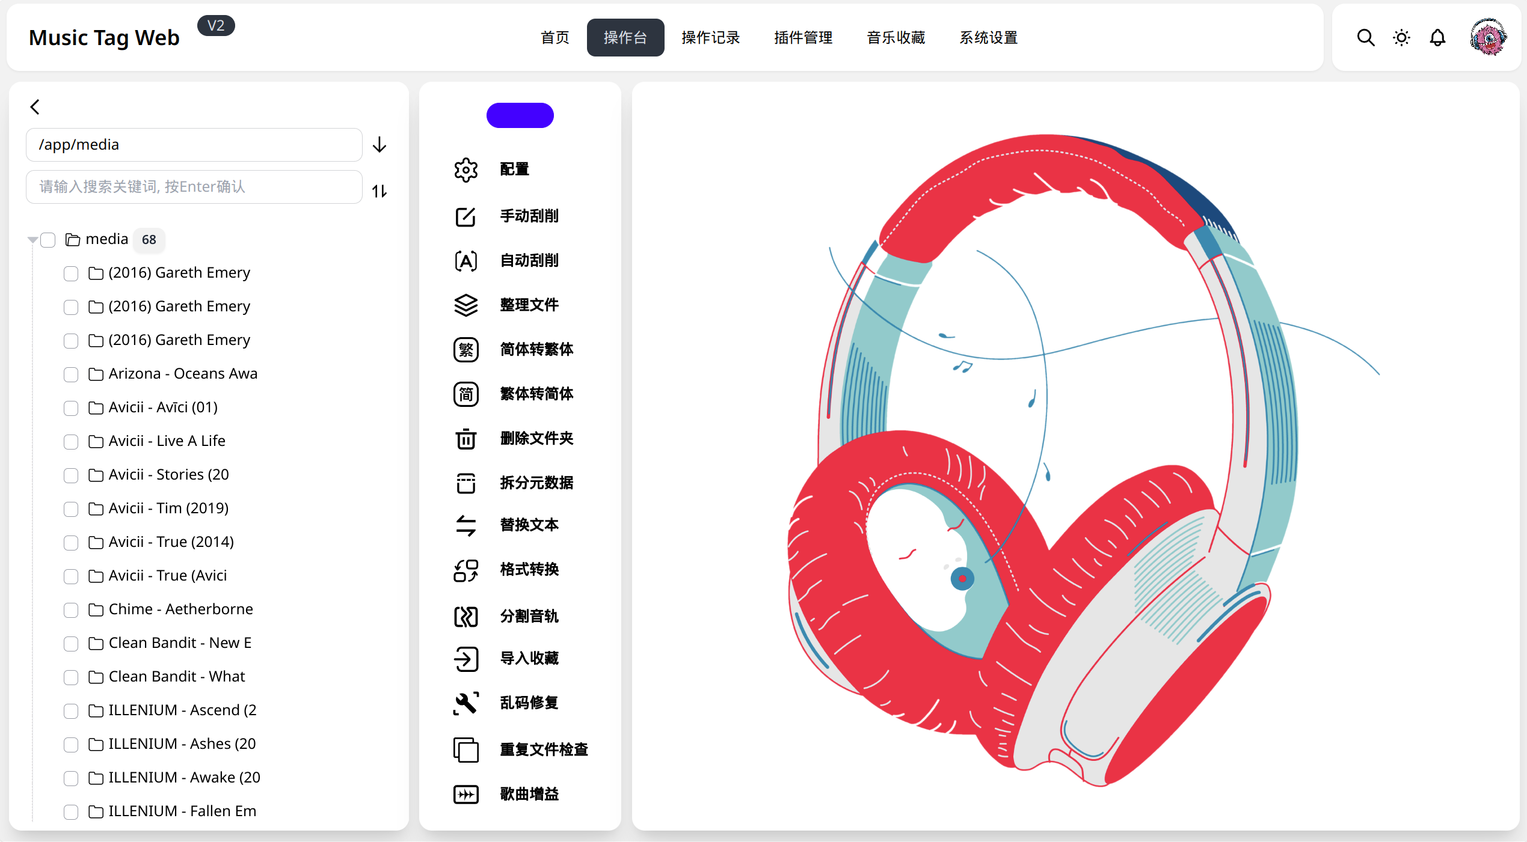The height and width of the screenshot is (842, 1527).
Task: Click the 分割音轨 split track icon
Action: pos(465,617)
